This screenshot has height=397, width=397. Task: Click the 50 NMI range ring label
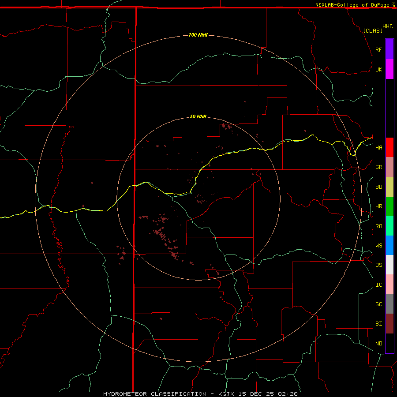coord(198,116)
